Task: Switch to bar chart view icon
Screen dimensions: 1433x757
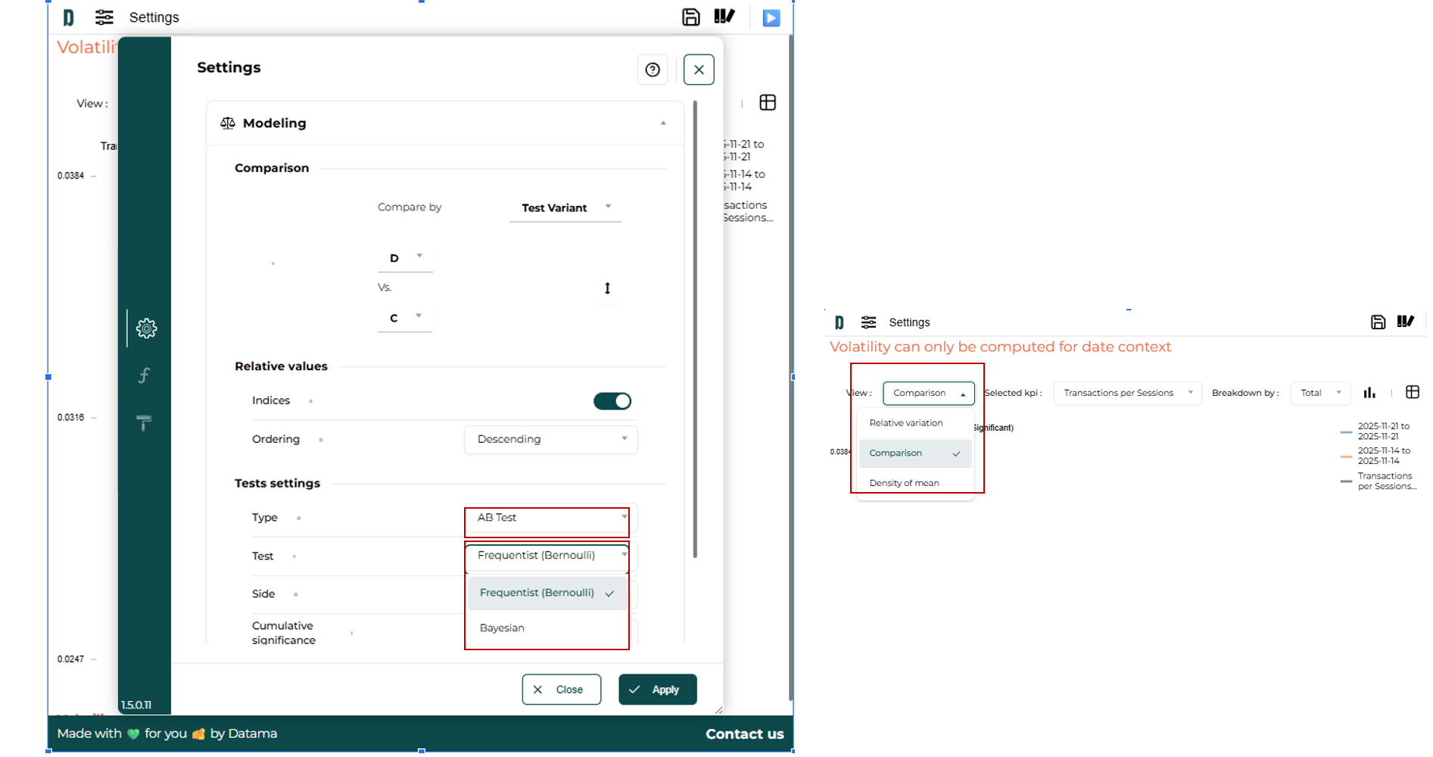Action: pyautogui.click(x=1369, y=392)
